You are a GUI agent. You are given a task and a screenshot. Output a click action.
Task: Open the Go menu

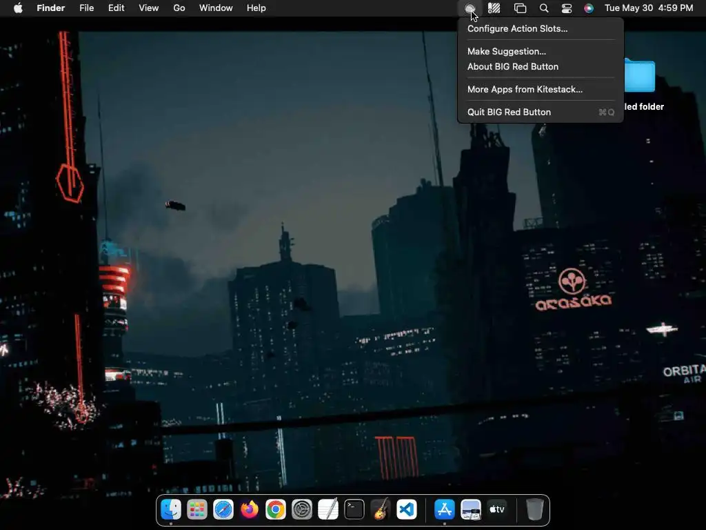[179, 8]
